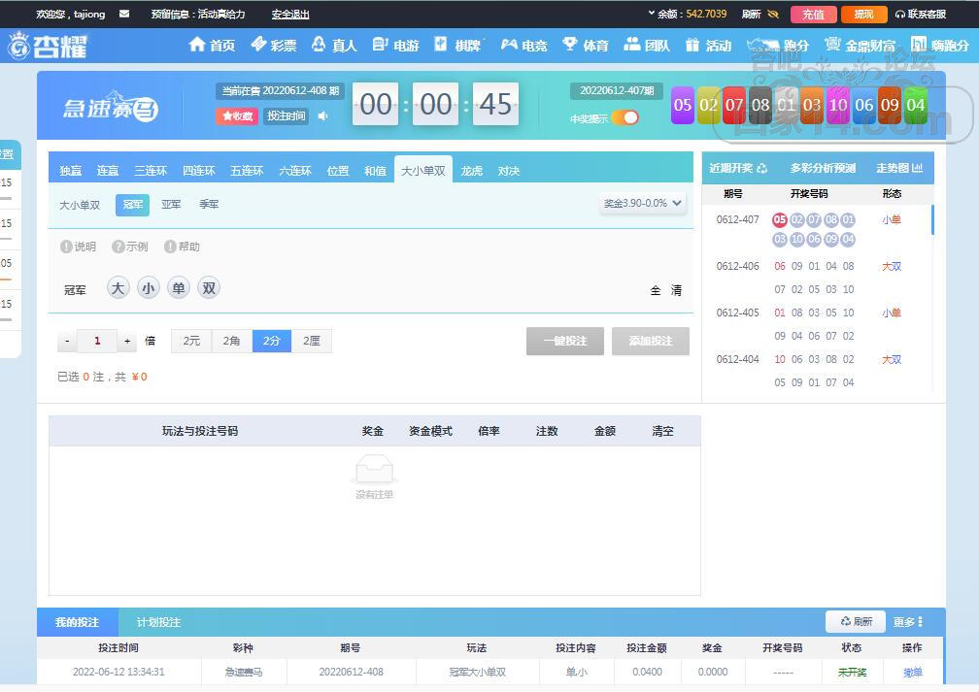
Task: Open the 奖金3.90-0.0% dropdown
Action: tap(643, 204)
